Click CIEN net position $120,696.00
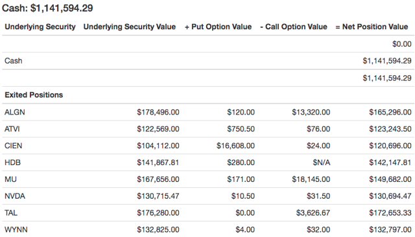The image size is (415, 237). click(x=390, y=146)
